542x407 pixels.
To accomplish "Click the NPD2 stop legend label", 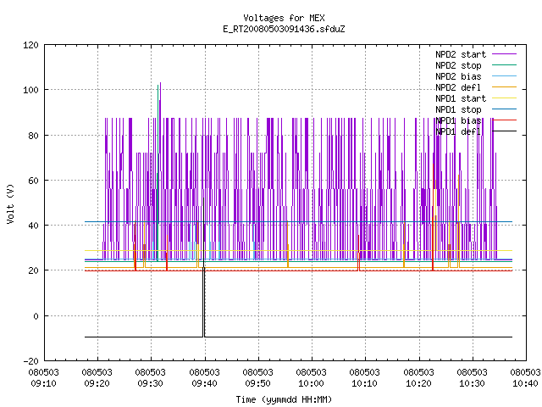I will pyautogui.click(x=458, y=65).
